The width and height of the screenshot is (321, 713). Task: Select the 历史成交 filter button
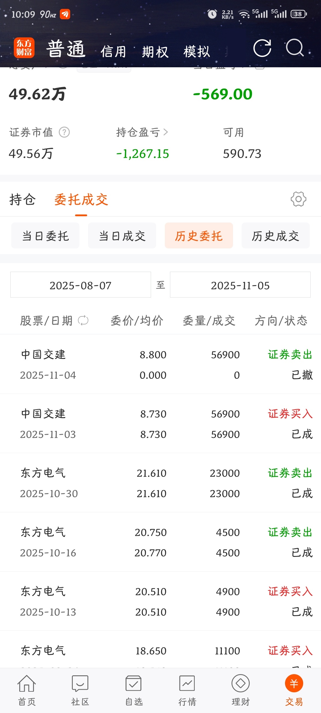pos(276,235)
